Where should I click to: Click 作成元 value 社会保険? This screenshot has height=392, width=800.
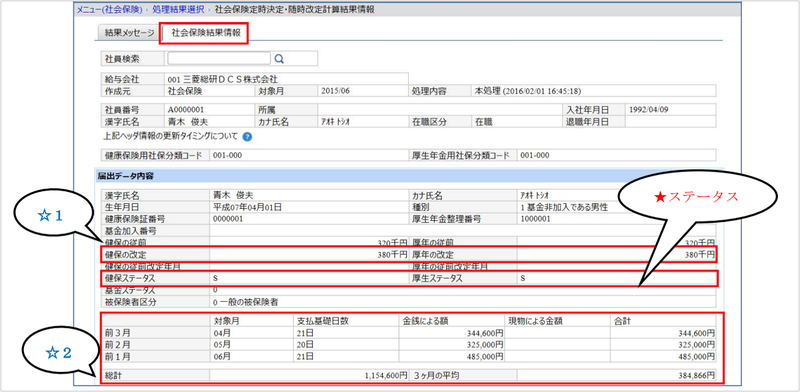click(x=185, y=91)
